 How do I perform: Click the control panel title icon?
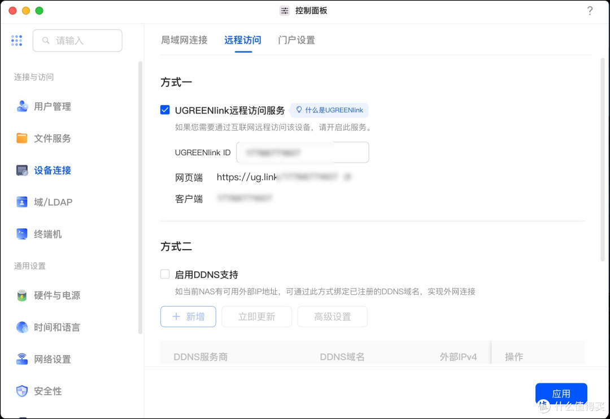pos(285,11)
